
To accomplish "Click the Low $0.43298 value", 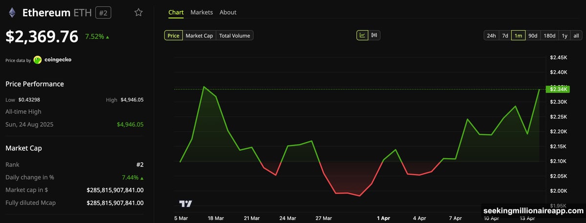I will pyautogui.click(x=29, y=100).
